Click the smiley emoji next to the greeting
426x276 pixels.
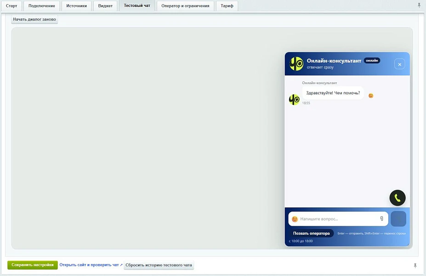(371, 96)
